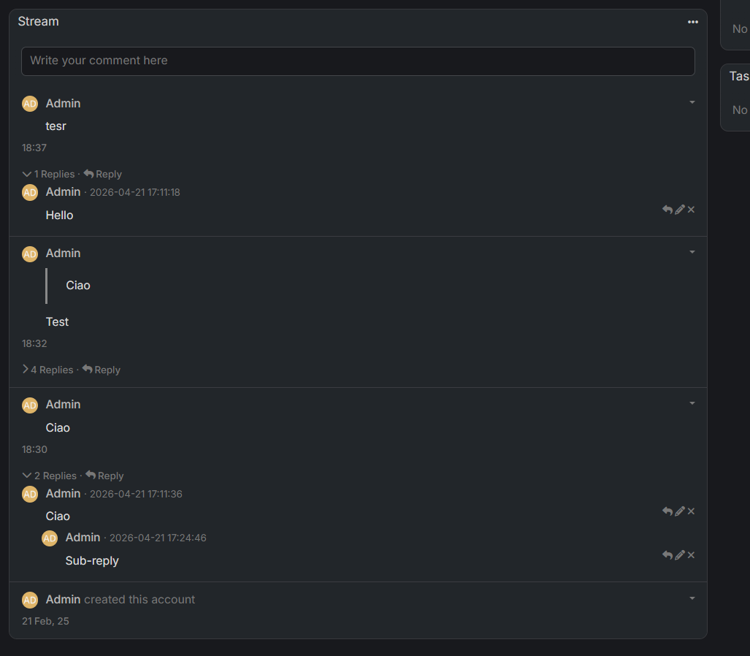Open dropdown caret on created this account entry
Viewport: 750px width, 656px height.
click(692, 598)
